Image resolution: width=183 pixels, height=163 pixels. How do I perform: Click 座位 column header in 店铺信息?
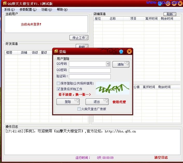pos(98,19)
